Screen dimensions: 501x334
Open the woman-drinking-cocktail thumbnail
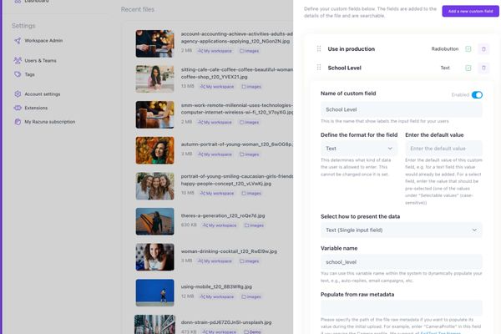pos(154,257)
